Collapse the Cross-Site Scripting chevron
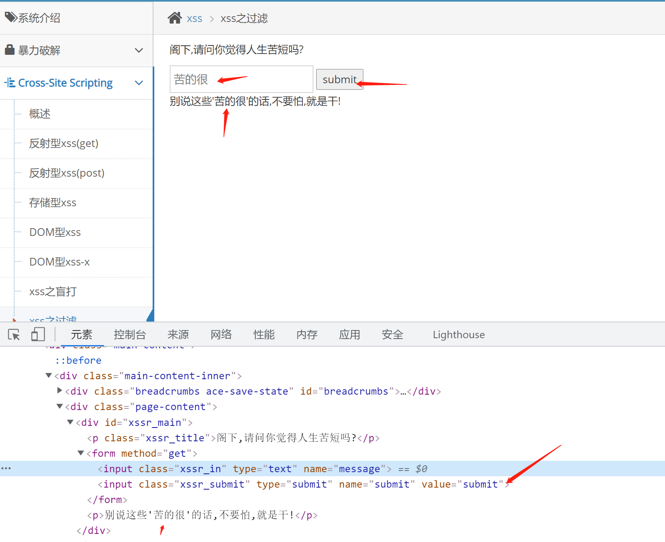Screen dimensions: 665x542 pyautogui.click(x=139, y=83)
